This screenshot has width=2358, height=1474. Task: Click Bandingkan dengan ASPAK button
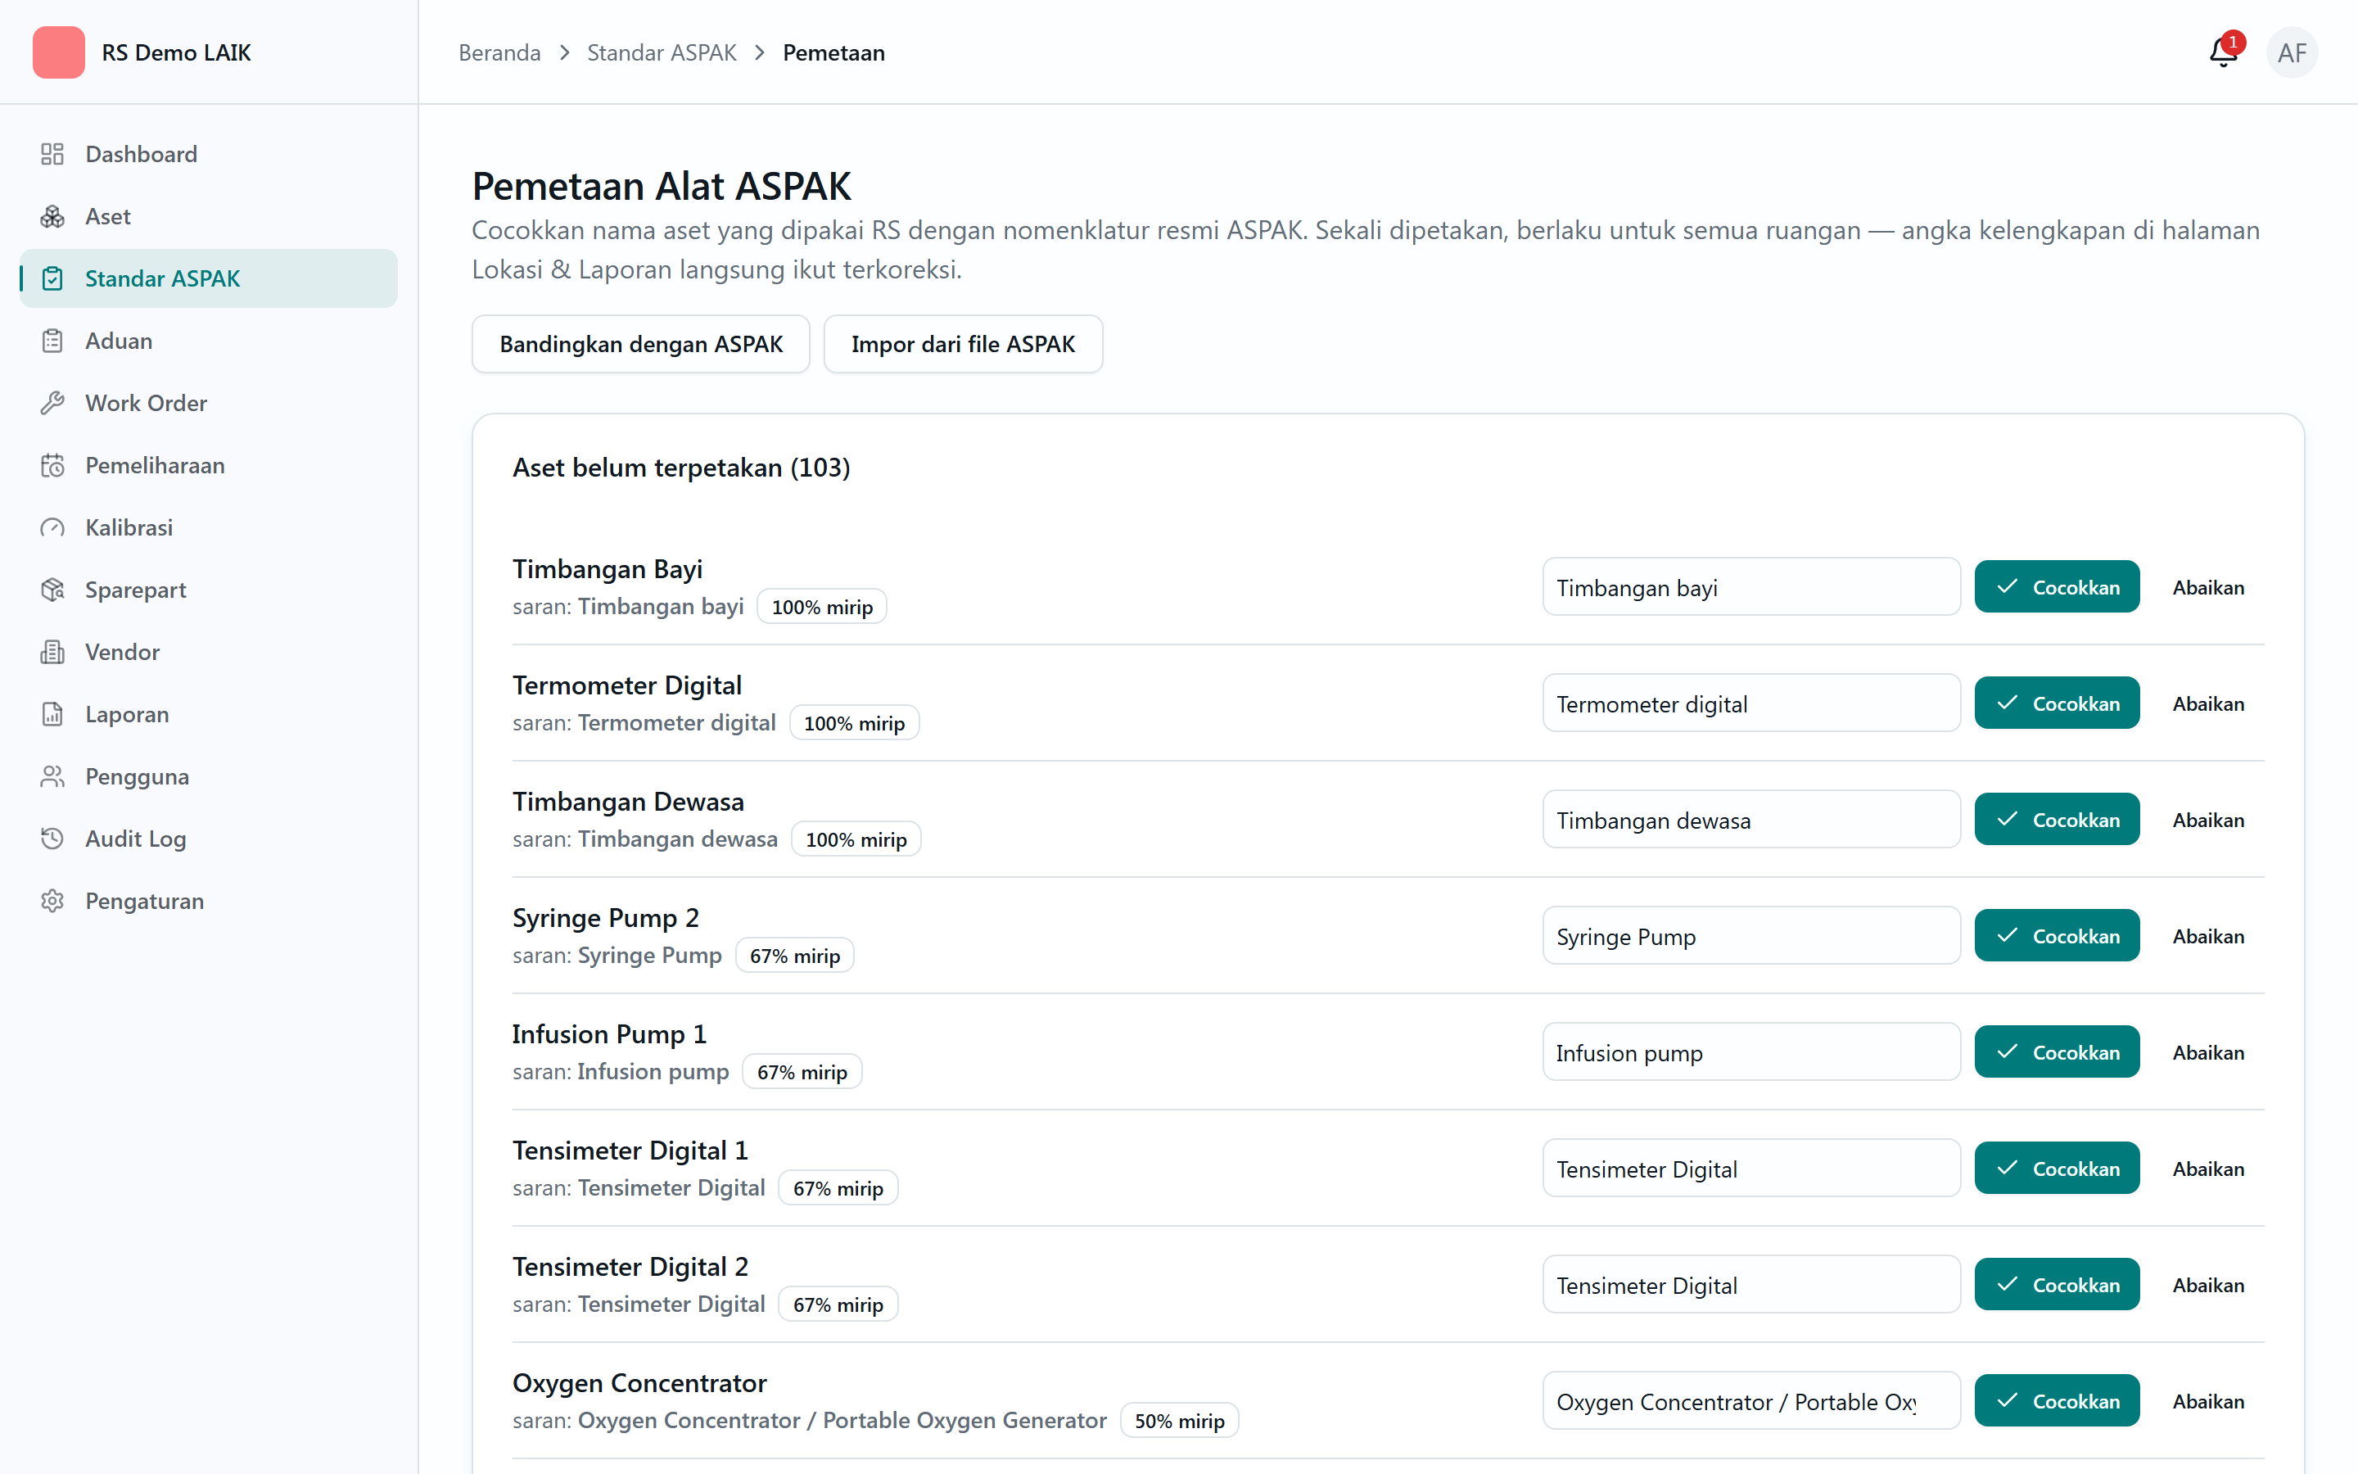point(641,344)
